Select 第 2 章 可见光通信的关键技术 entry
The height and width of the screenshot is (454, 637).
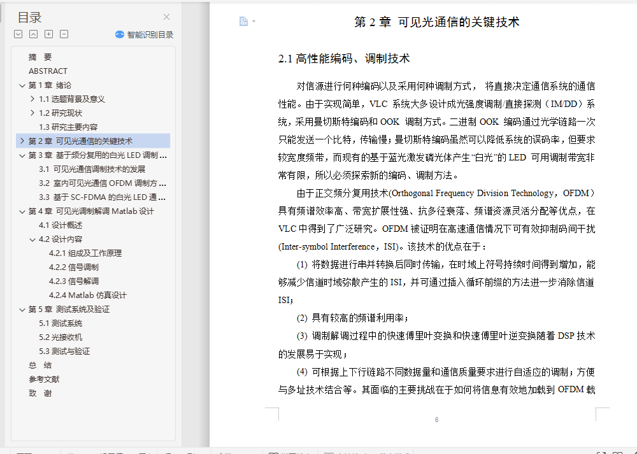[80, 141]
